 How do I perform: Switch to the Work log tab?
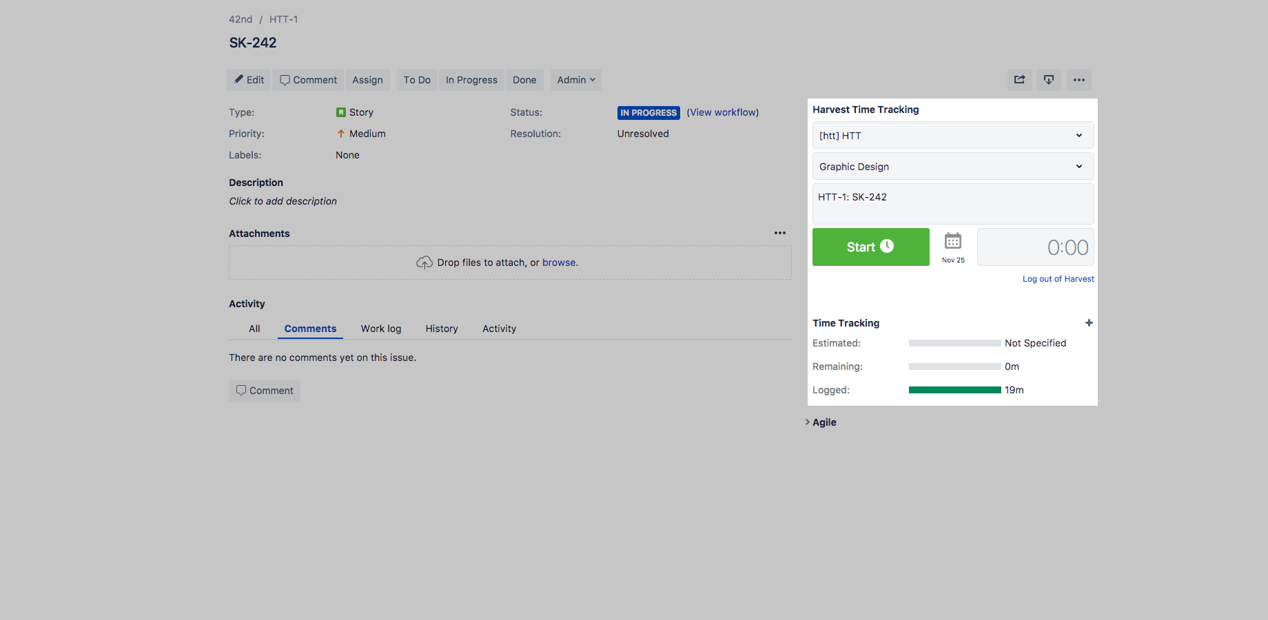pos(381,329)
